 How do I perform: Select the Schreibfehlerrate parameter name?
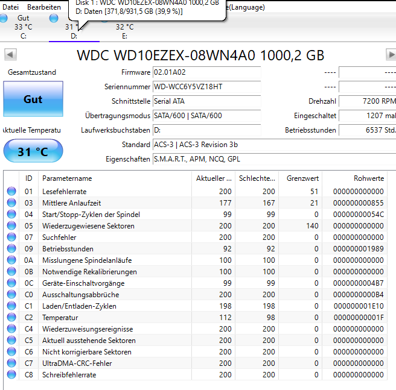pyautogui.click(x=69, y=375)
